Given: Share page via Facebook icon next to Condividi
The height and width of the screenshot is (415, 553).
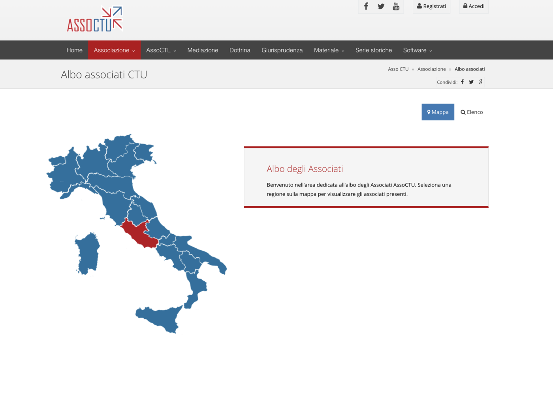Looking at the screenshot, I should click(x=463, y=82).
